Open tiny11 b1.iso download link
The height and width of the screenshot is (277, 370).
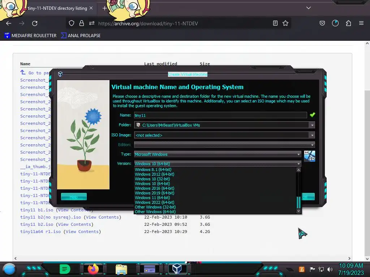(x=36, y=210)
